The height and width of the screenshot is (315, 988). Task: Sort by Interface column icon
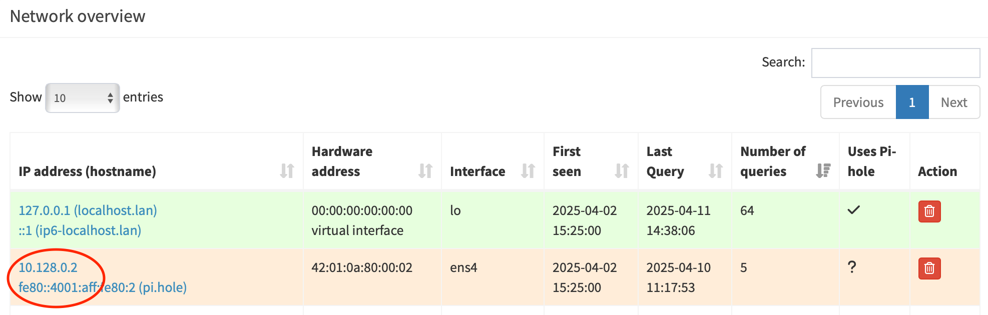[528, 171]
